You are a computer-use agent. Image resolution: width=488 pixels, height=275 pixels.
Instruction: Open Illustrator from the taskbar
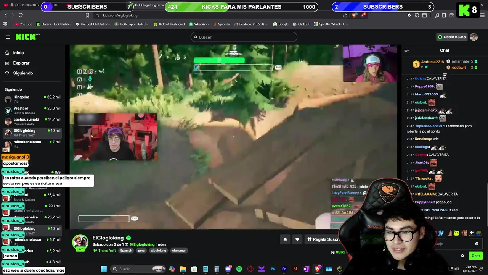(295, 269)
